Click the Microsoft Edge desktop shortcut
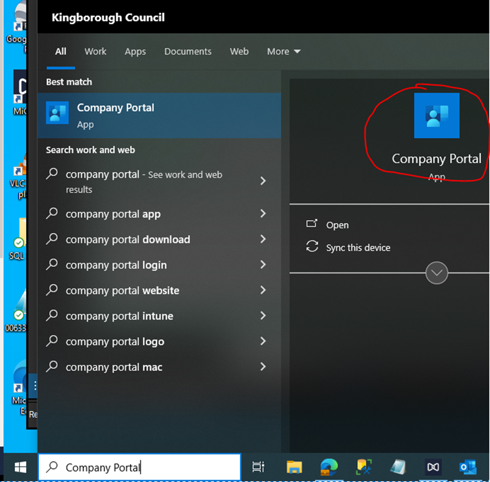 coord(19,387)
